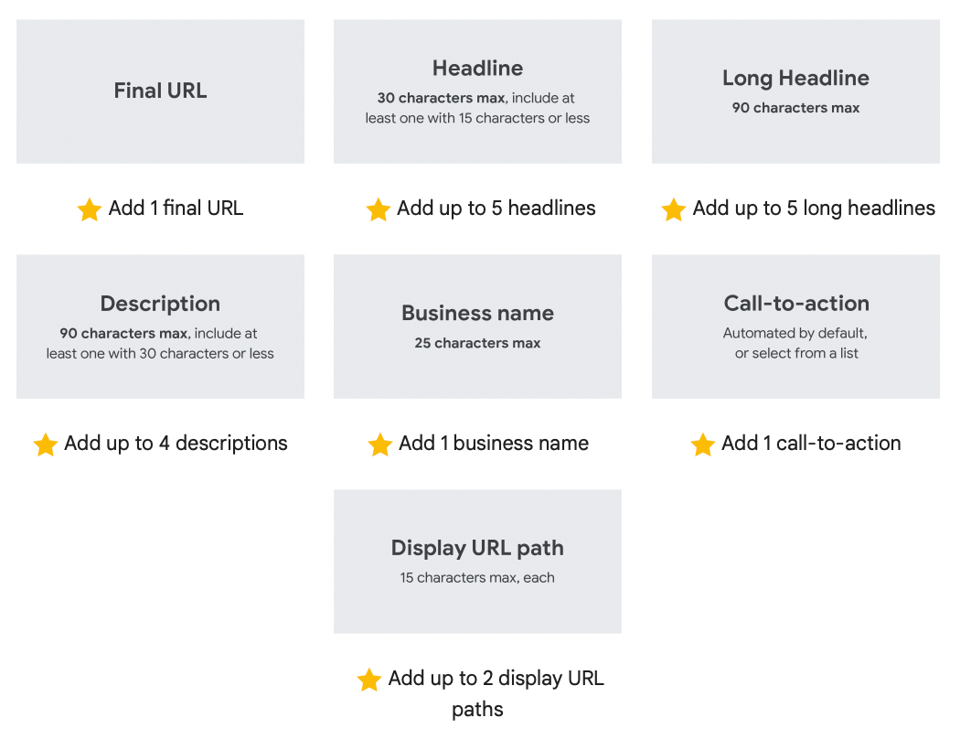This screenshot has width=971, height=750.
Task: Click the star beside Add up to 5 long headlines
Action: (x=673, y=209)
